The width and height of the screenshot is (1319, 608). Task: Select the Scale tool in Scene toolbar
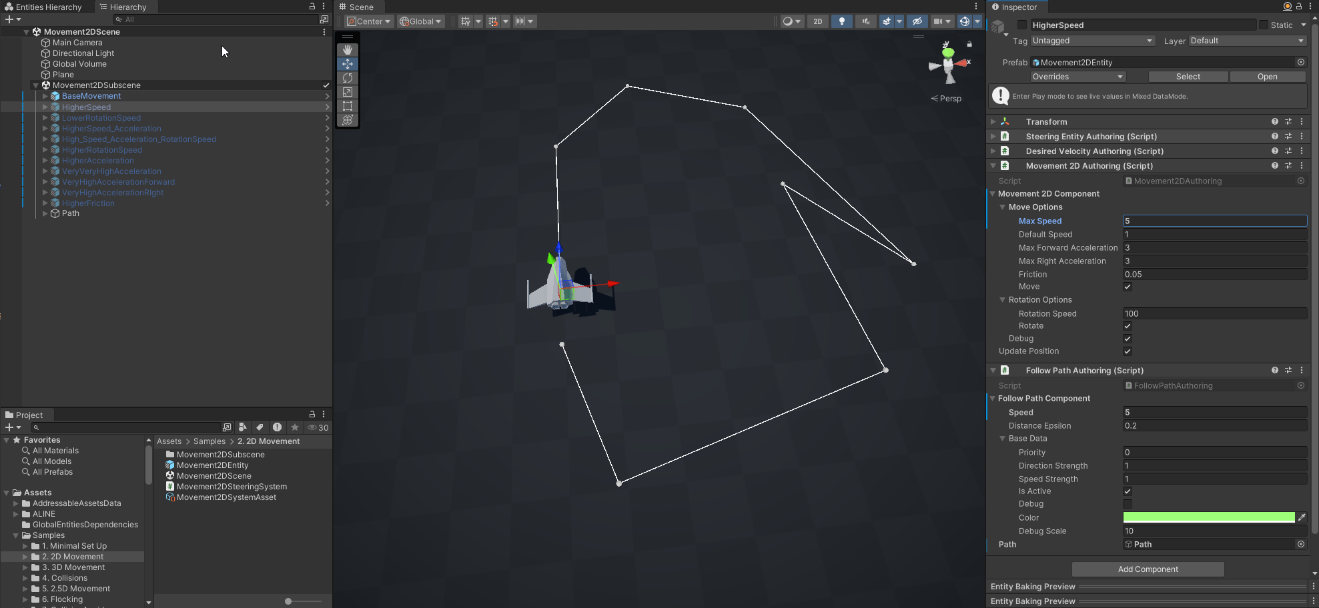(348, 92)
